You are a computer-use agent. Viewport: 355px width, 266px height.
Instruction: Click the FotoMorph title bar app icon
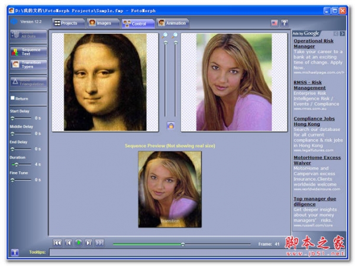click(x=11, y=11)
